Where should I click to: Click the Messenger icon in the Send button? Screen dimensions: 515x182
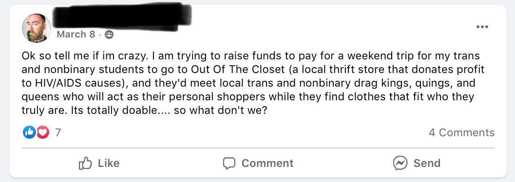[x=401, y=163]
